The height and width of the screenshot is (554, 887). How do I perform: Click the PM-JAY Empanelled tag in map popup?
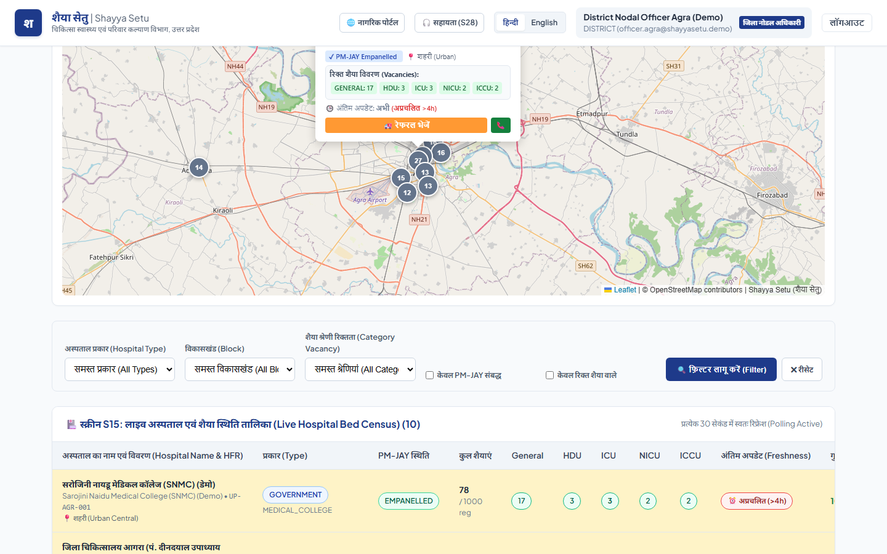pyautogui.click(x=364, y=57)
